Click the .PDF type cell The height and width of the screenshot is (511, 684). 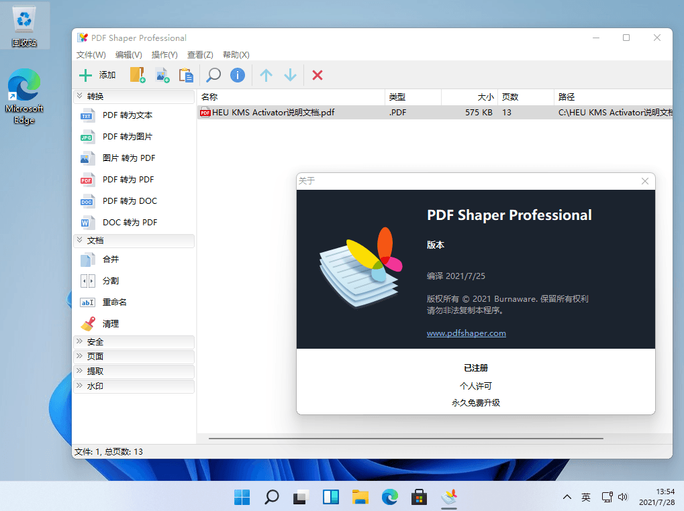[397, 113]
